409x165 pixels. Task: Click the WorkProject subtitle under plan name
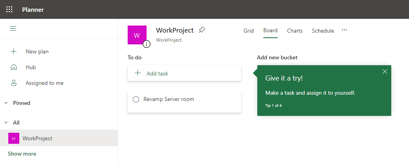pyautogui.click(x=169, y=40)
